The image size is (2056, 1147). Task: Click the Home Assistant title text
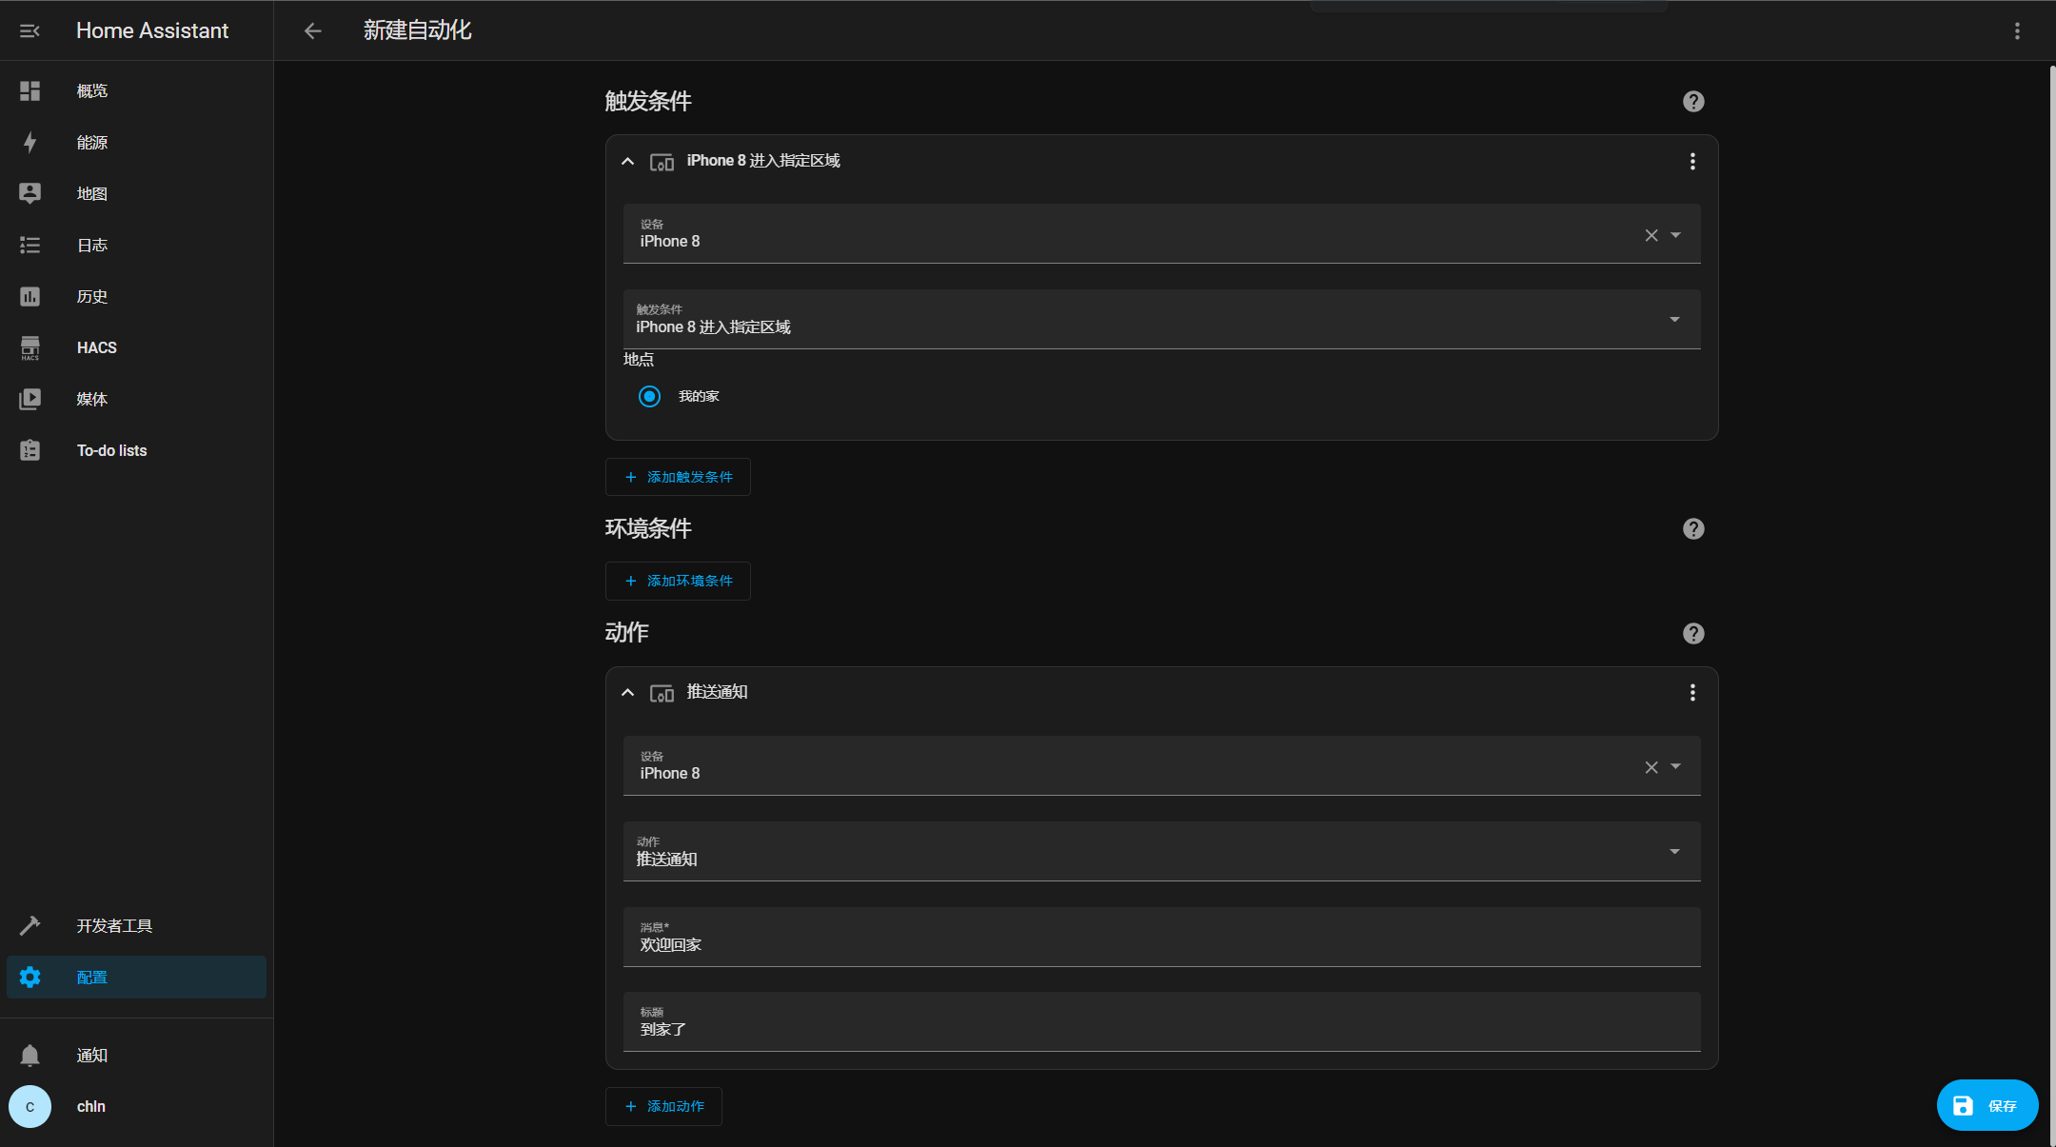(x=152, y=31)
